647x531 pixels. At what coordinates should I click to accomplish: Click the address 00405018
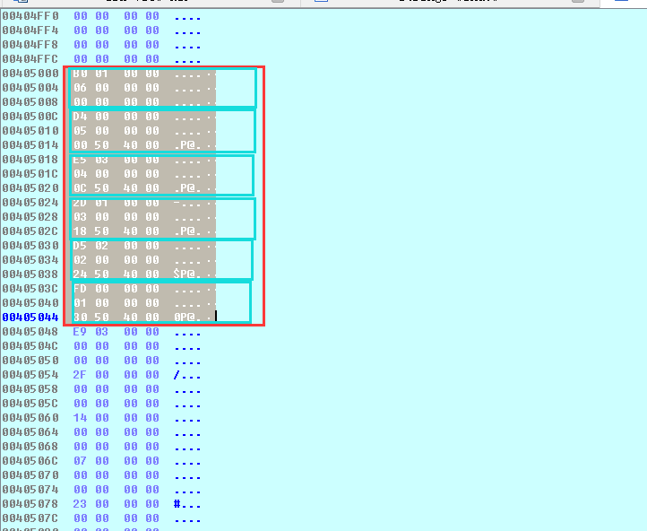30,160
